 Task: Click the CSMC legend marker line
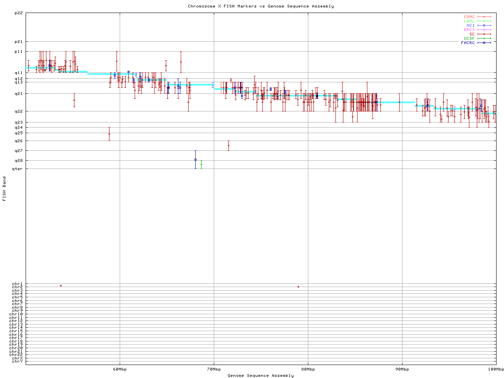pos(484,17)
